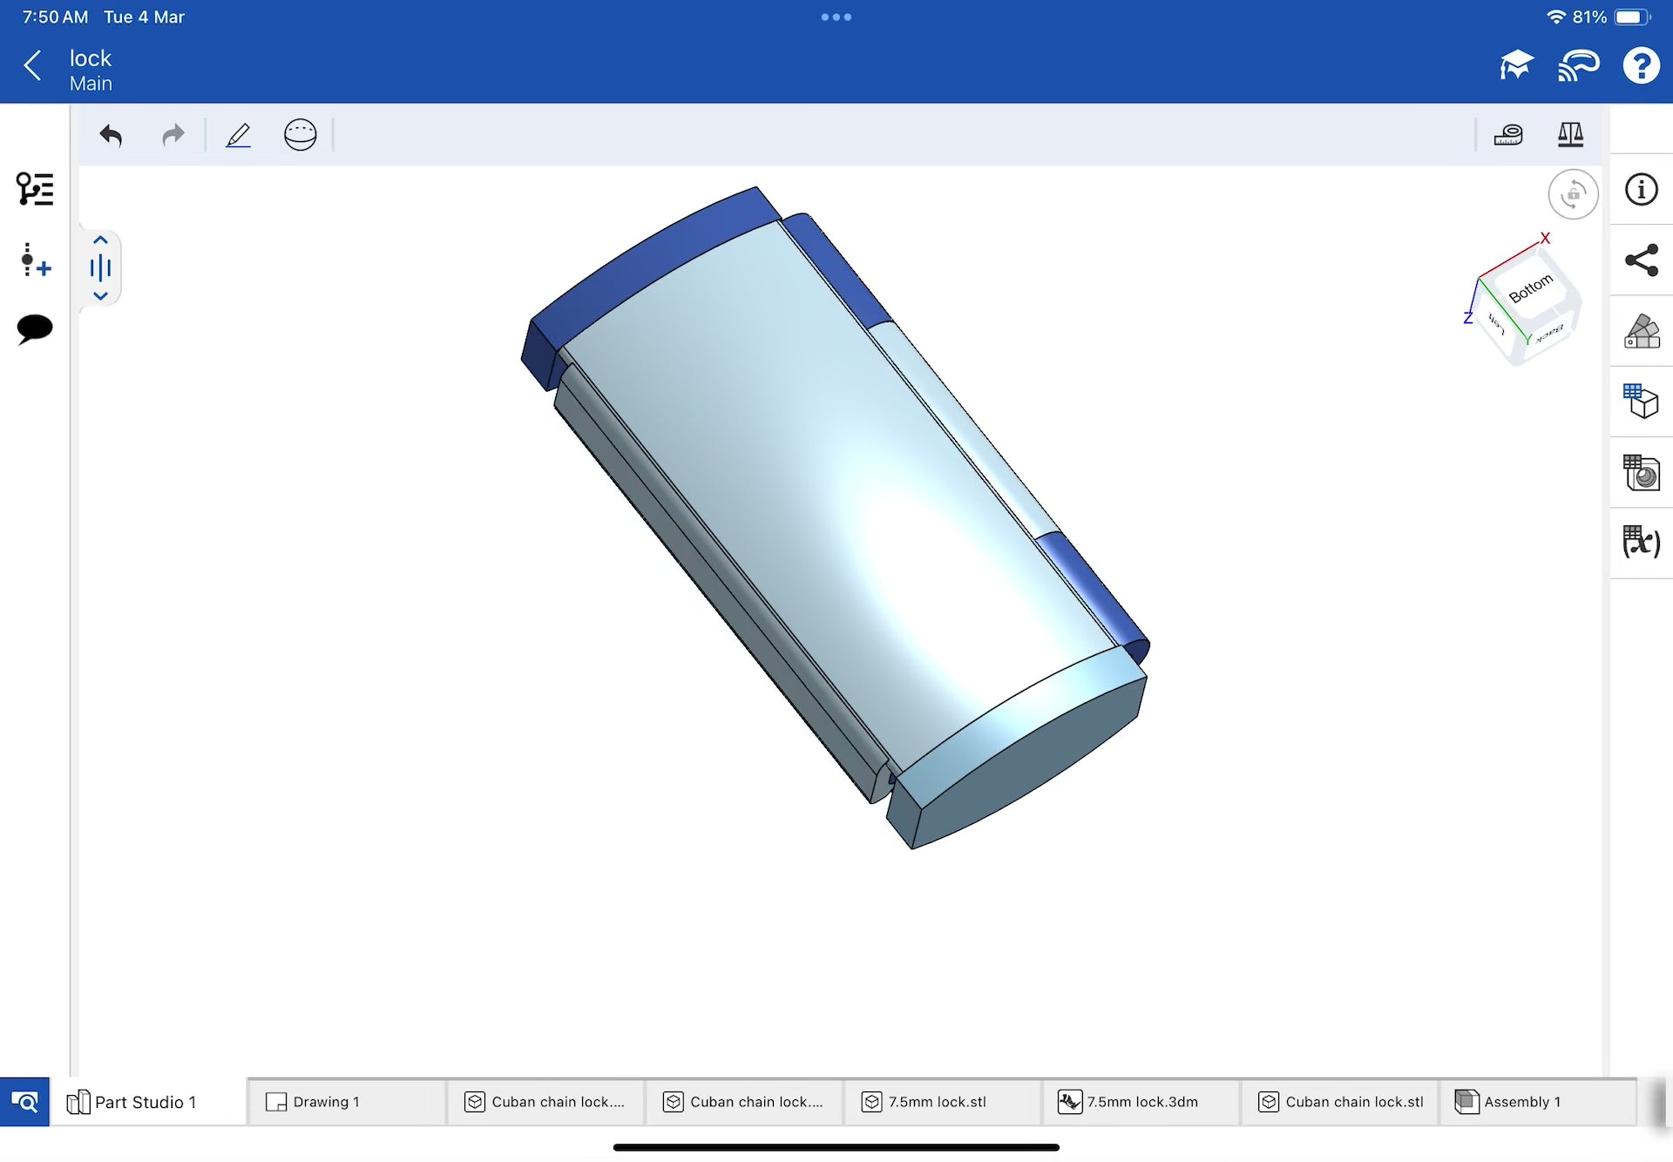
Task: Open the comments panel
Action: click(x=35, y=328)
